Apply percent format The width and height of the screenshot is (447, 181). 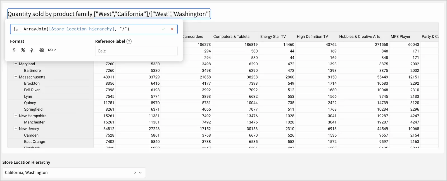pyautogui.click(x=23, y=50)
